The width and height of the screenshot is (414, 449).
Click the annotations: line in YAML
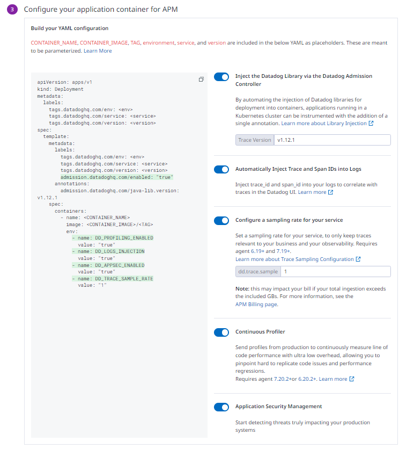tap(72, 184)
